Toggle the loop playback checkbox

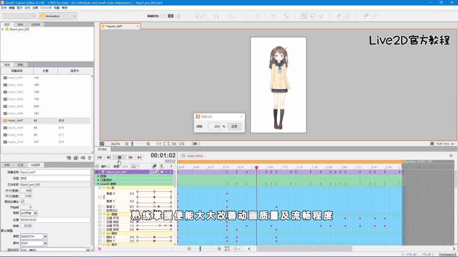109,166
